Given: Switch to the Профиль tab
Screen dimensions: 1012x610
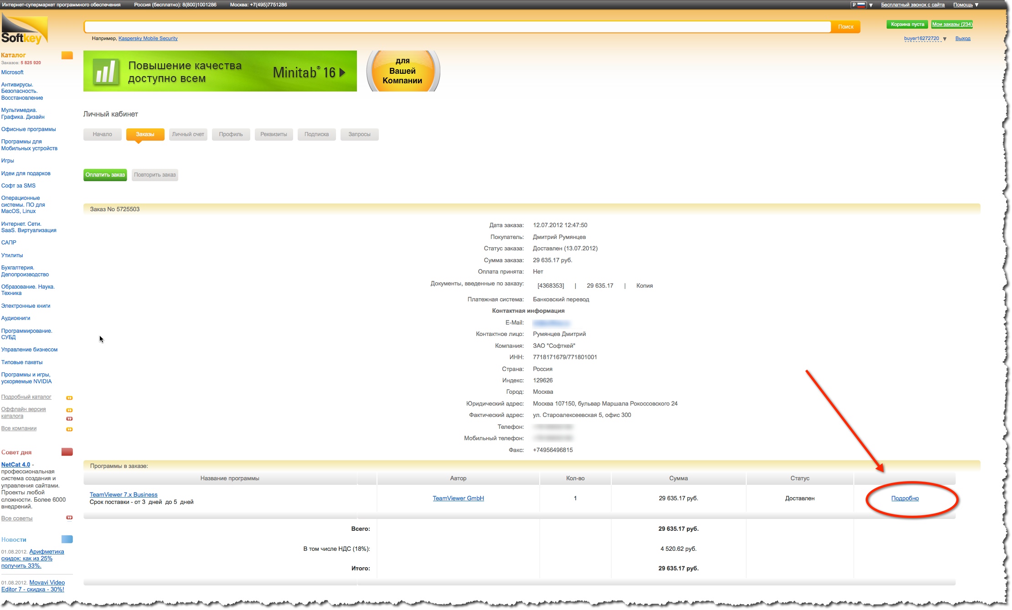Looking at the screenshot, I should click(231, 134).
